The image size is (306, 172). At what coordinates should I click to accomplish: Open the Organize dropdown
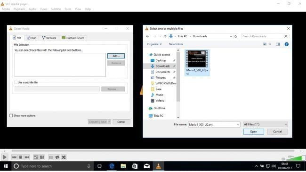[x=154, y=44]
